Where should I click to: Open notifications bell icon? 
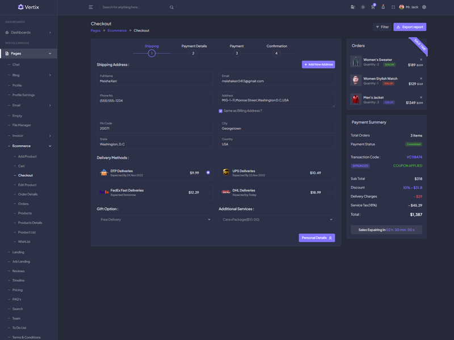(383, 7)
